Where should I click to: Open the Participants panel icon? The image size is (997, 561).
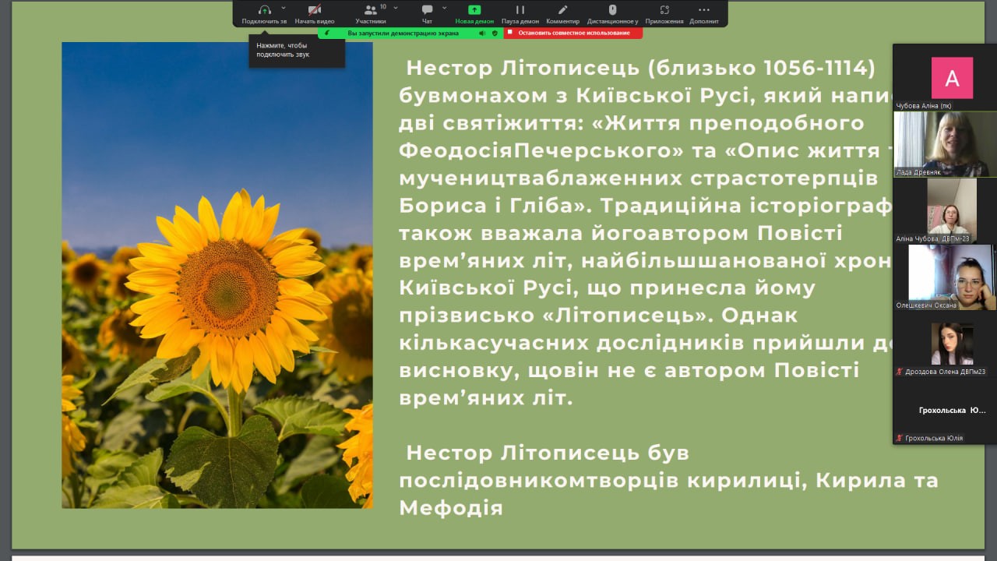371,10
